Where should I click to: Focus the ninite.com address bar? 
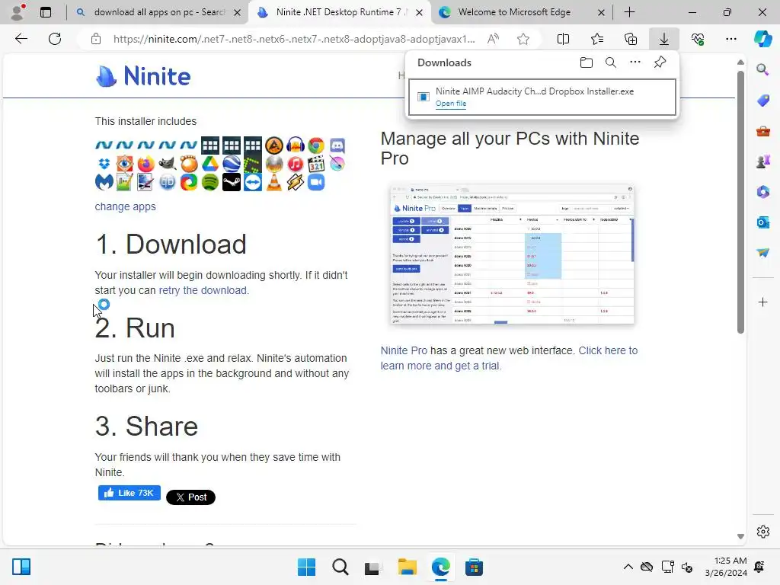point(293,39)
